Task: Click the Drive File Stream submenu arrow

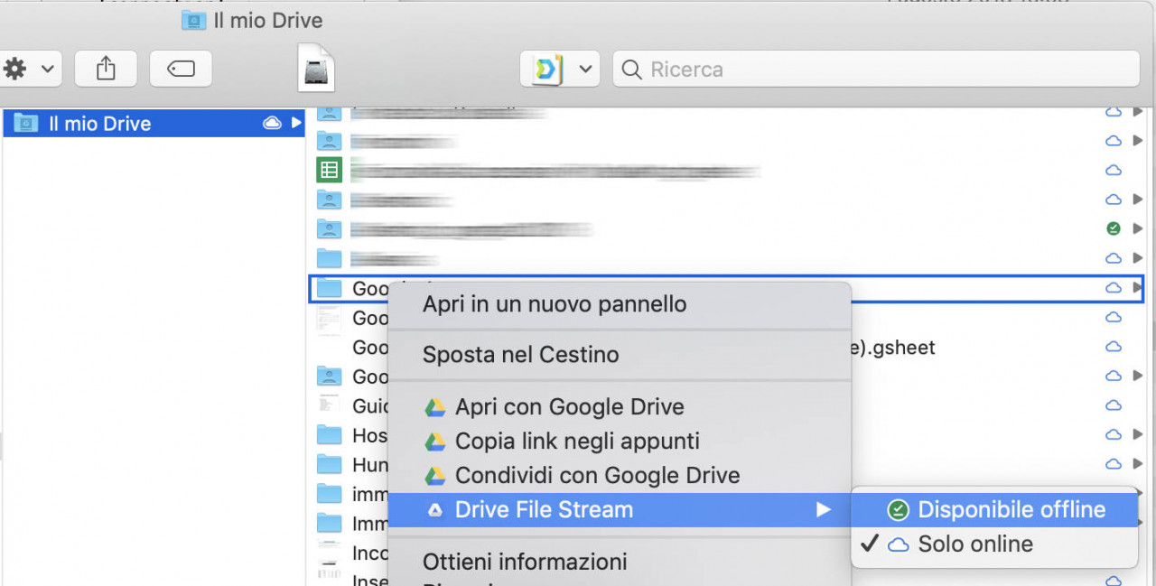Action: click(x=822, y=510)
